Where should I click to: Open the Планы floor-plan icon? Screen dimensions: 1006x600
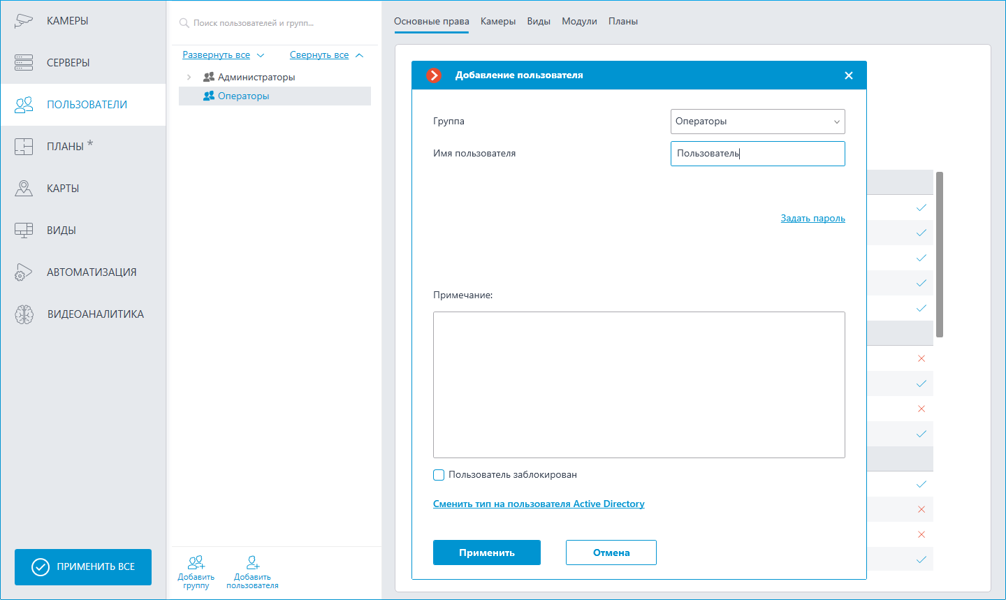pos(24,147)
